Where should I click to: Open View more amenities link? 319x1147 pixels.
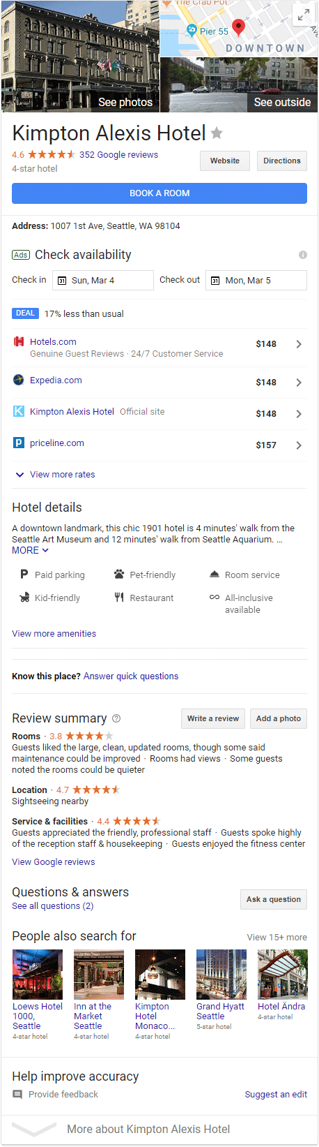tap(54, 634)
